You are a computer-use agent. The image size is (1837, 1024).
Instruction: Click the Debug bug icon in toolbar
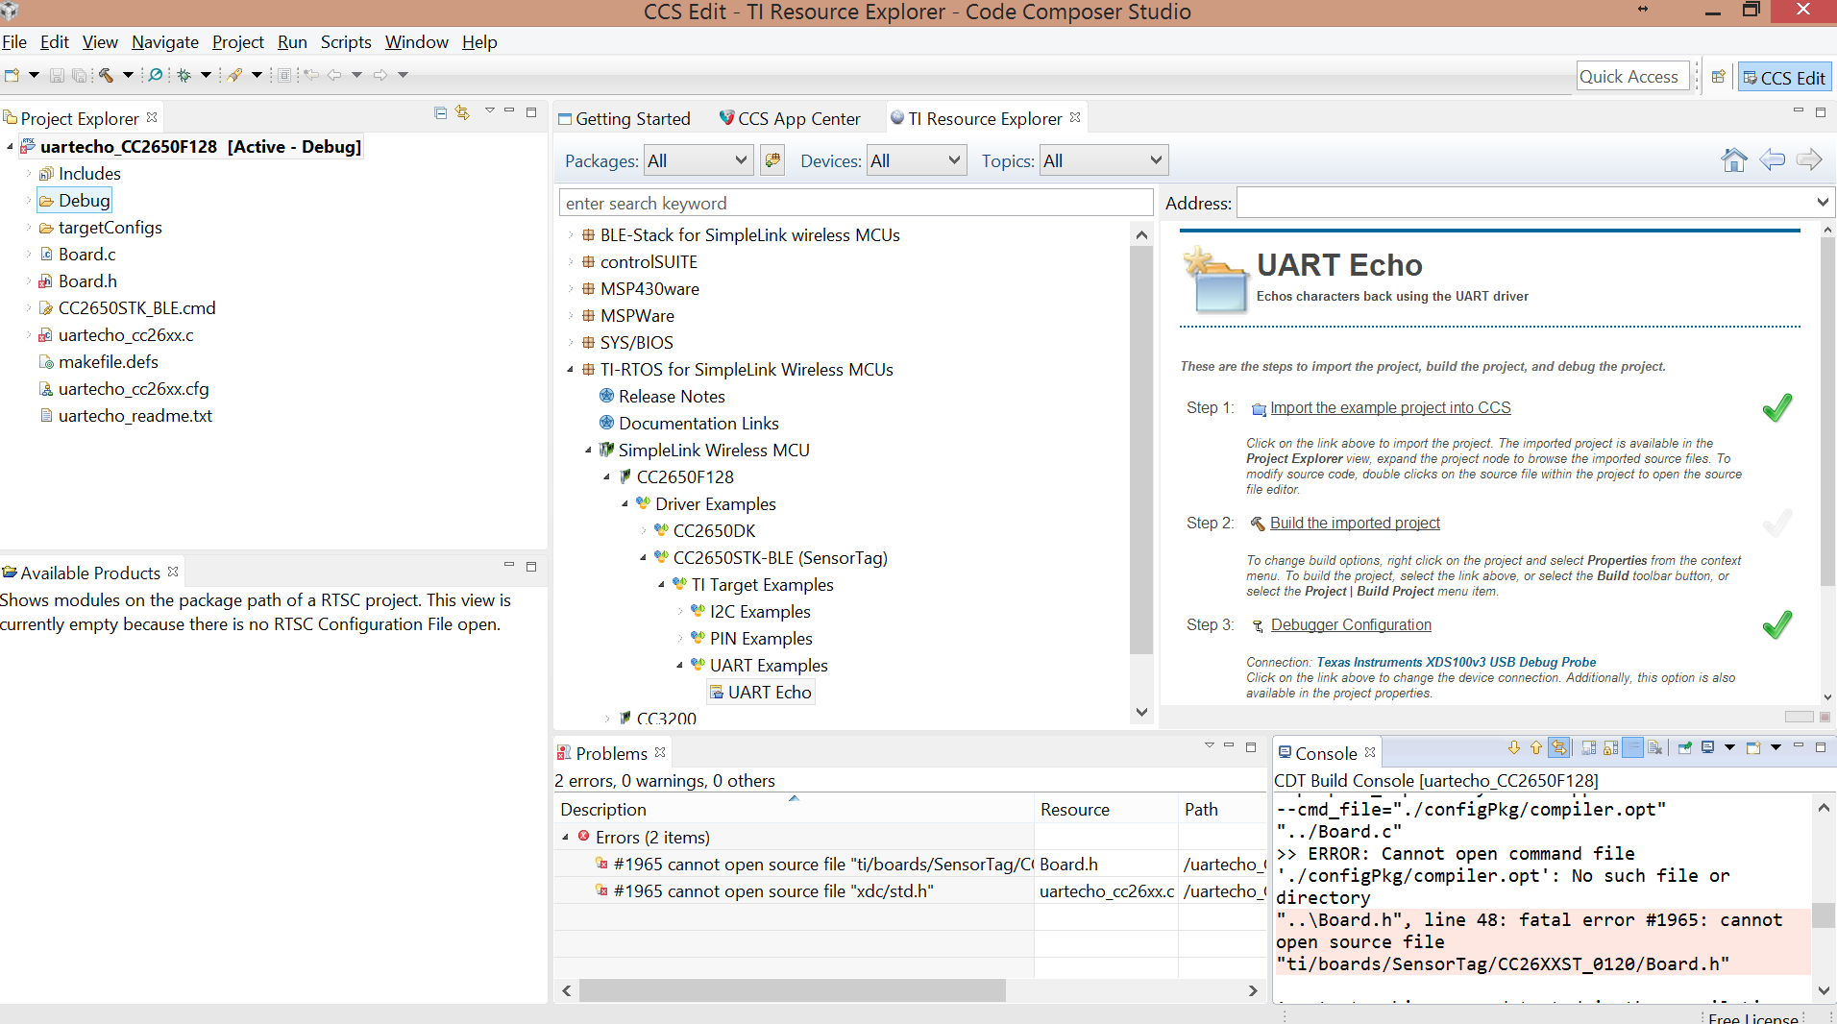point(184,75)
